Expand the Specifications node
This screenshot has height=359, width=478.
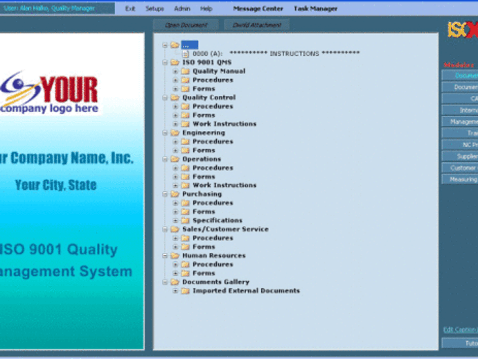click(x=175, y=220)
